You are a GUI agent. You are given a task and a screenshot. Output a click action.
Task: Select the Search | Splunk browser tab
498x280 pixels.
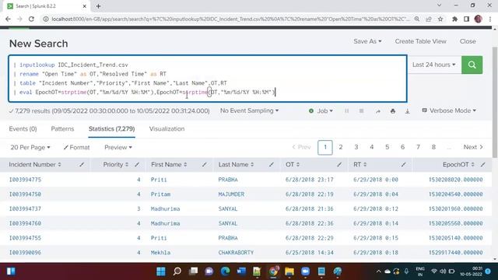coord(46,6)
